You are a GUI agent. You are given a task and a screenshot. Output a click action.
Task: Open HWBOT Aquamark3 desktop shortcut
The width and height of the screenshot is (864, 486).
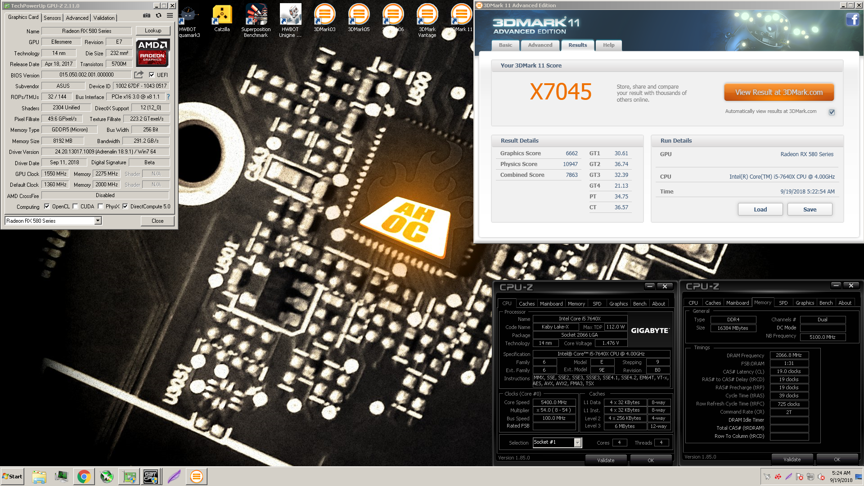coord(189,21)
